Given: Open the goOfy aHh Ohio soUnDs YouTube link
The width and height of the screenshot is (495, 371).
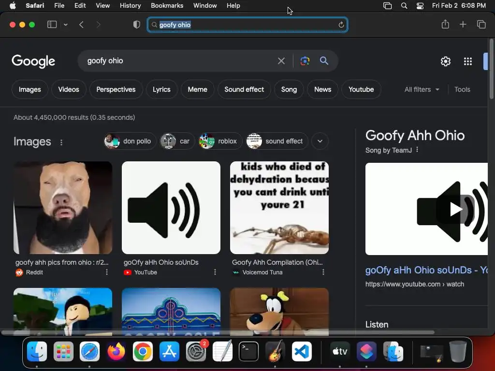Looking at the screenshot, I should click(x=426, y=270).
